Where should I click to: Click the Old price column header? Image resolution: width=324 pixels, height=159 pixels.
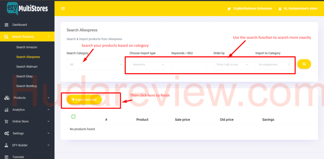[x=227, y=120]
